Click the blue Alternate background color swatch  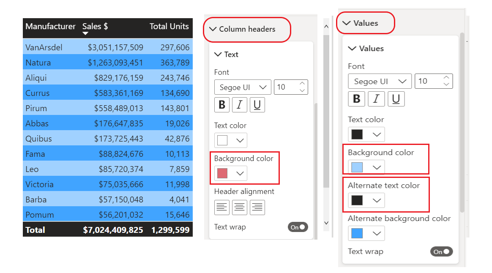point(357,233)
